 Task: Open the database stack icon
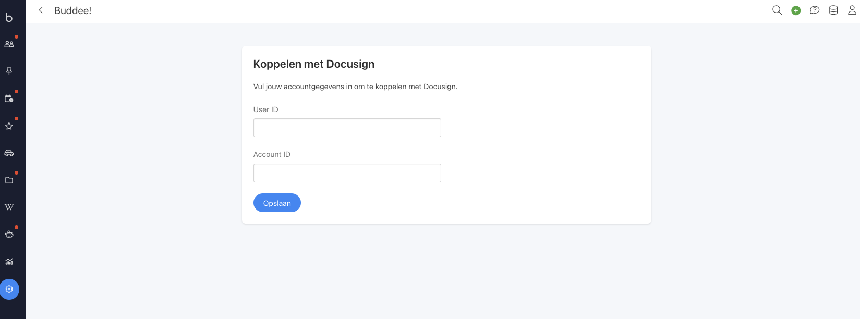point(833,10)
